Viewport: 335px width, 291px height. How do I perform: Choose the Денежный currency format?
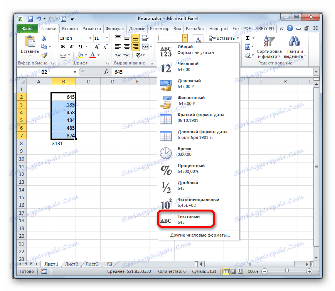[198, 83]
